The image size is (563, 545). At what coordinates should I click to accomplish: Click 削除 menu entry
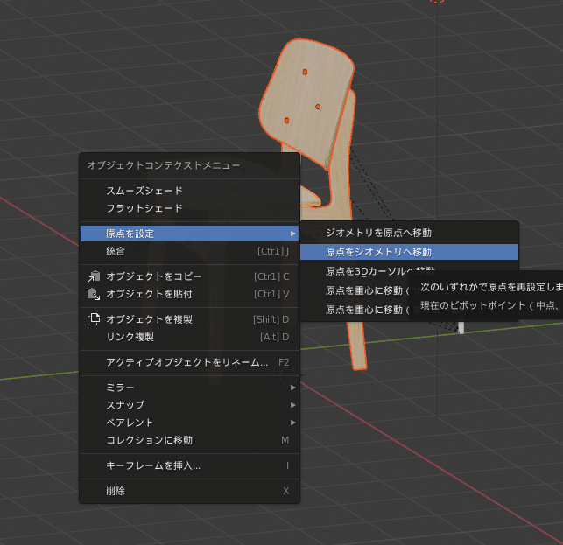coord(189,491)
